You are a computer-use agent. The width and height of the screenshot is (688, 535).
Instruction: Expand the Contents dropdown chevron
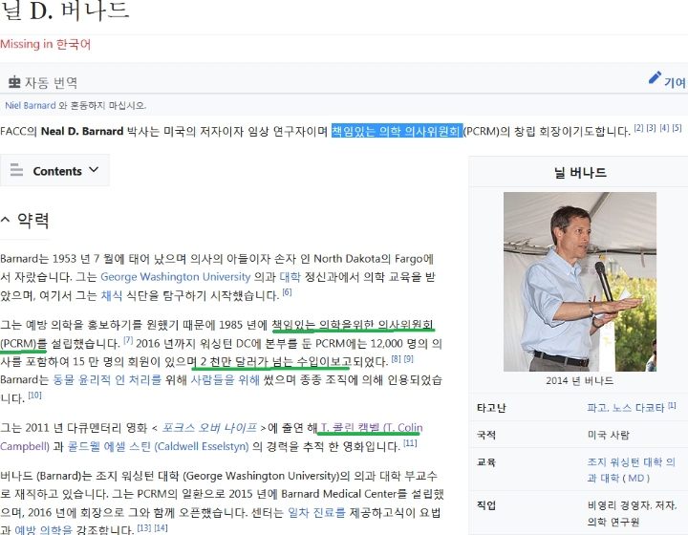(94, 170)
